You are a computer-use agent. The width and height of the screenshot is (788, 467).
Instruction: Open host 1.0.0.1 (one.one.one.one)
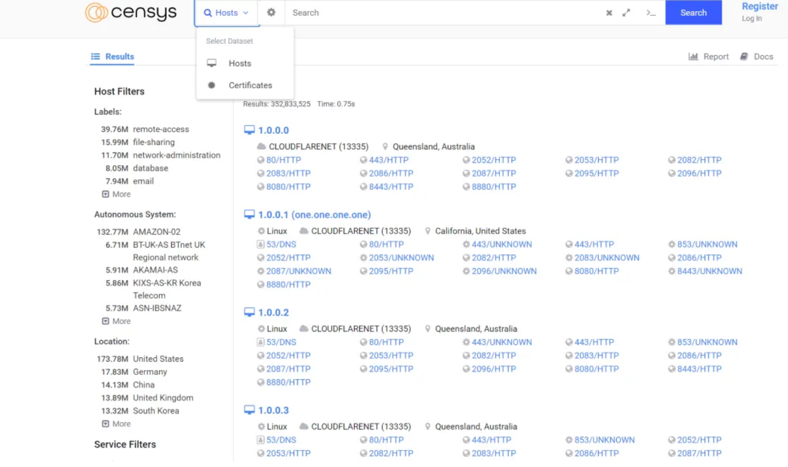tap(314, 215)
